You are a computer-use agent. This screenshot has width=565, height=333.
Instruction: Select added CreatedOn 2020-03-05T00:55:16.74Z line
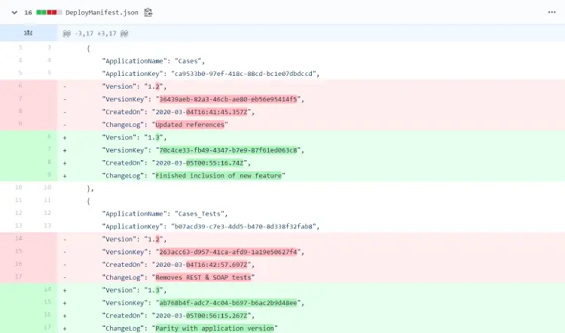point(176,163)
